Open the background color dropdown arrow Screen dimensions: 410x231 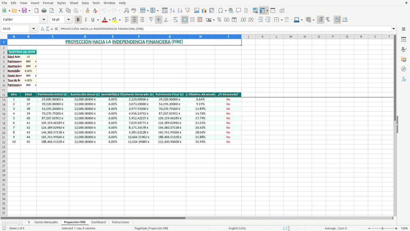tap(120, 20)
